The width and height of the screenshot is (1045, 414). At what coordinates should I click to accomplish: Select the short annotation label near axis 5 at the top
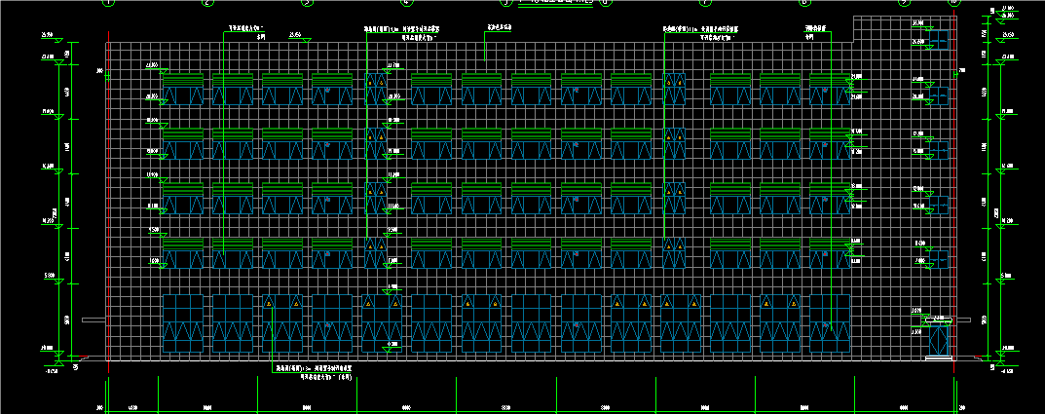[500, 28]
